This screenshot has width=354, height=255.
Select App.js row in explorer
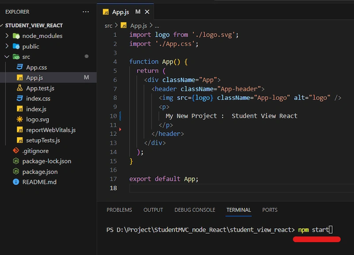coord(48,77)
